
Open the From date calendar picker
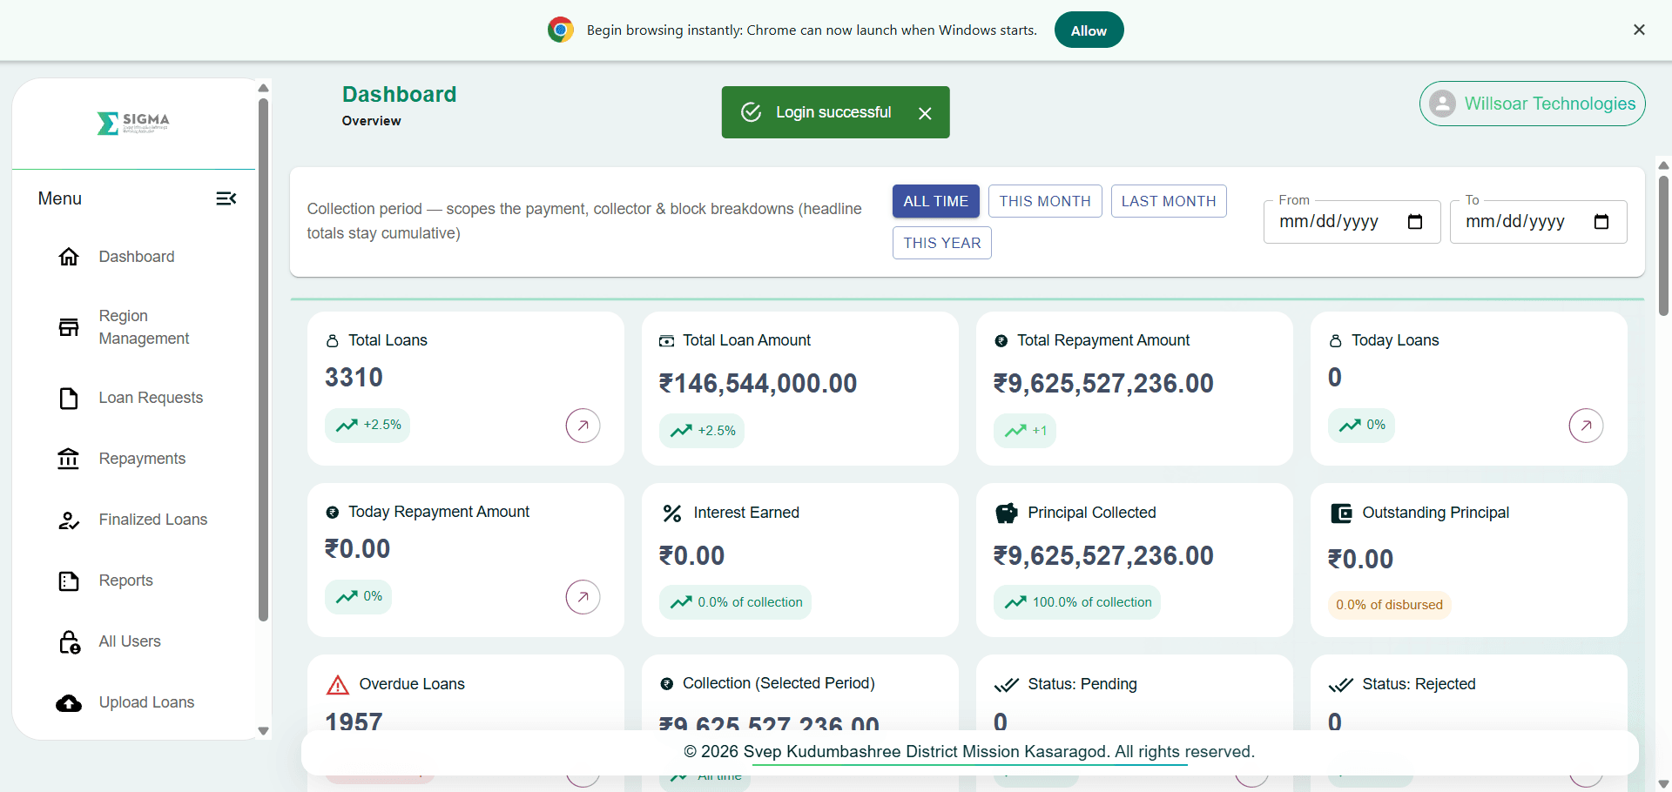click(1415, 222)
